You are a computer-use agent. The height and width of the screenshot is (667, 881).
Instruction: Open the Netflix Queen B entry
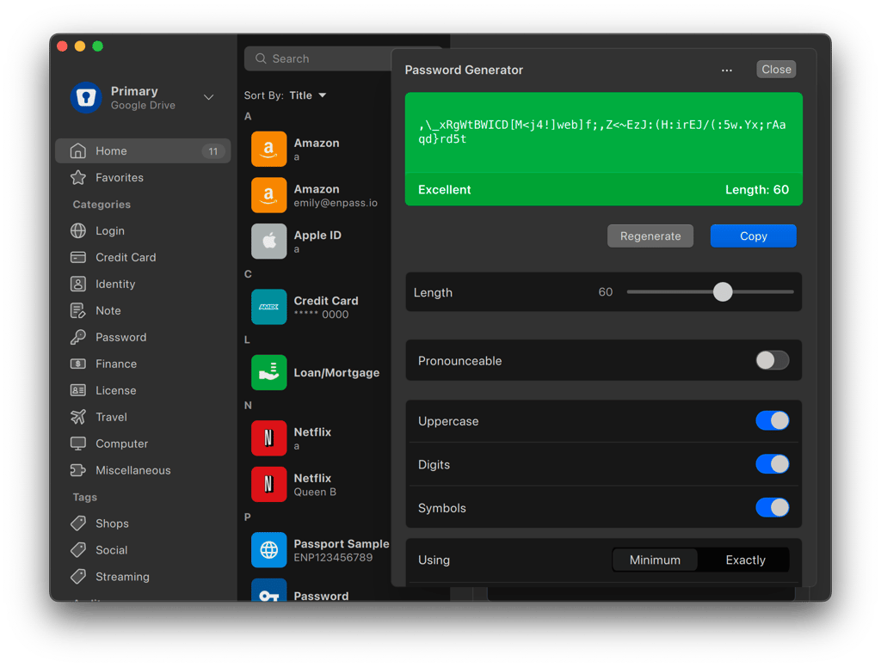[x=320, y=484]
